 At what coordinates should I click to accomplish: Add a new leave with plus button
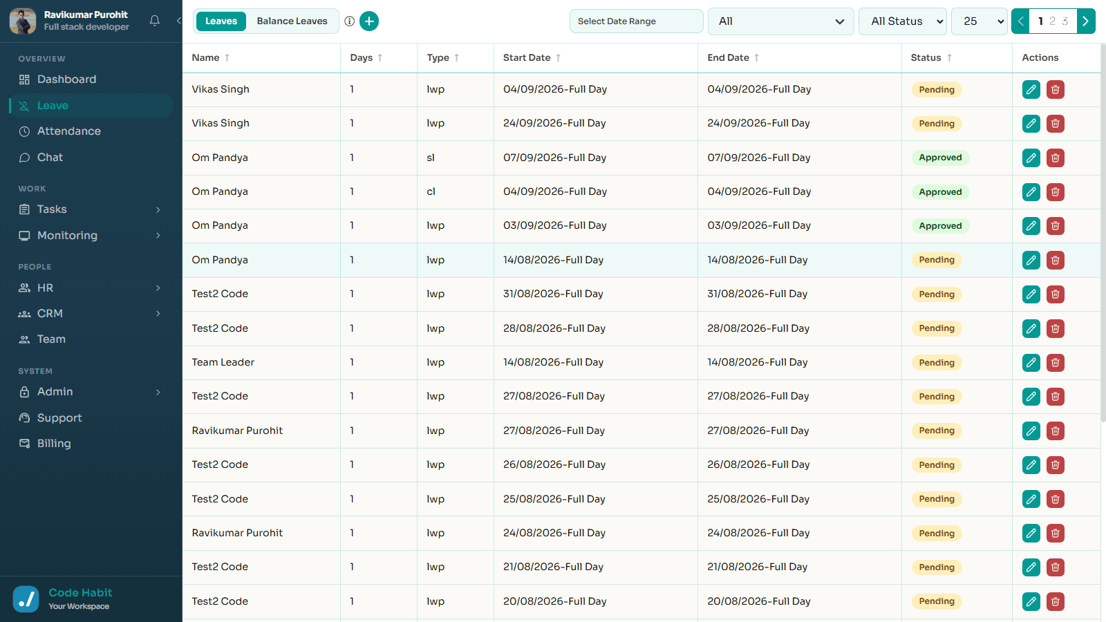click(369, 21)
